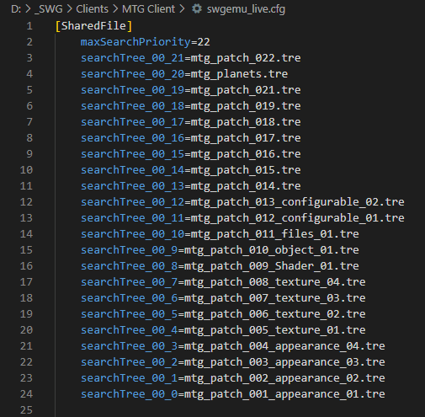Click mtg_patch_001_appearance_01.tre value
The image size is (425, 417).
point(284,394)
